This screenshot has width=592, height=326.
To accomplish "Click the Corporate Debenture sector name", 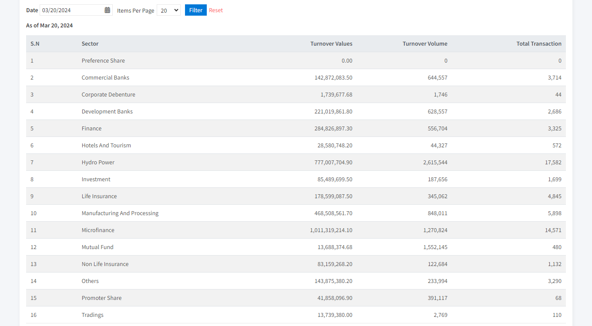I will point(108,95).
